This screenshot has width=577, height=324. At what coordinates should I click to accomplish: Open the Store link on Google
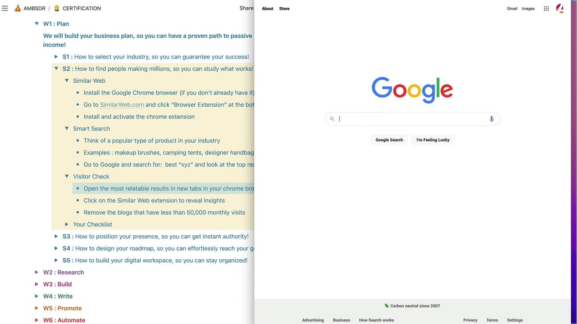(284, 9)
